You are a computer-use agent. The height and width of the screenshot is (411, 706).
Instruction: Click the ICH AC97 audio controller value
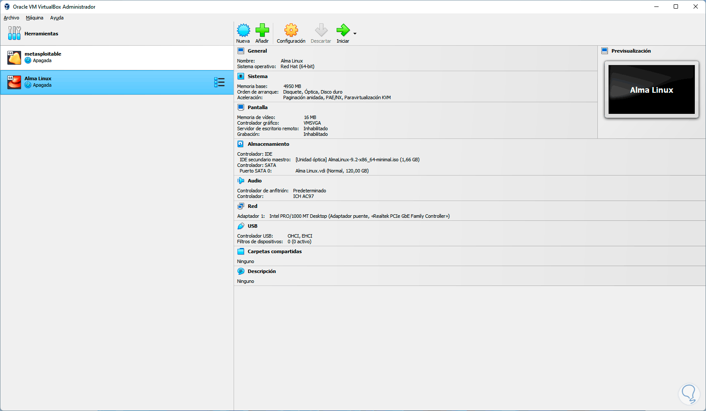tap(303, 196)
